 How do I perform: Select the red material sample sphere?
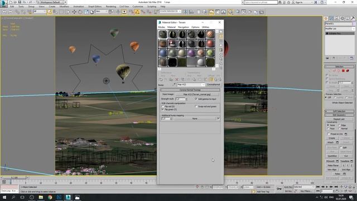tap(210, 44)
